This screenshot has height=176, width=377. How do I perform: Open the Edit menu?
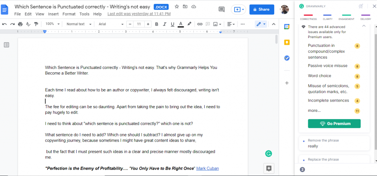28,14
